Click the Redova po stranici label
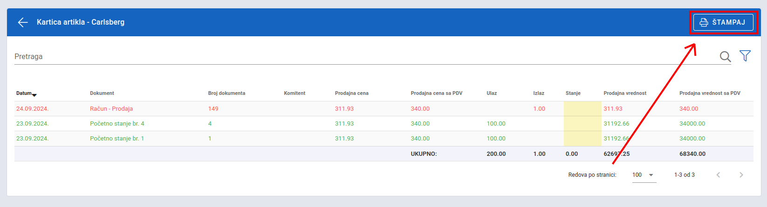767x207 pixels. [x=592, y=175]
